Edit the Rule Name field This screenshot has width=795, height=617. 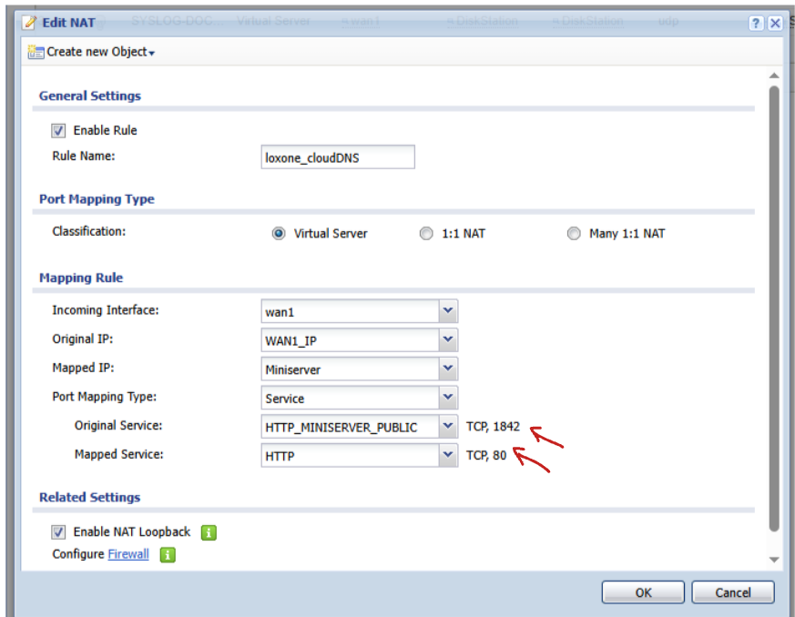point(338,157)
